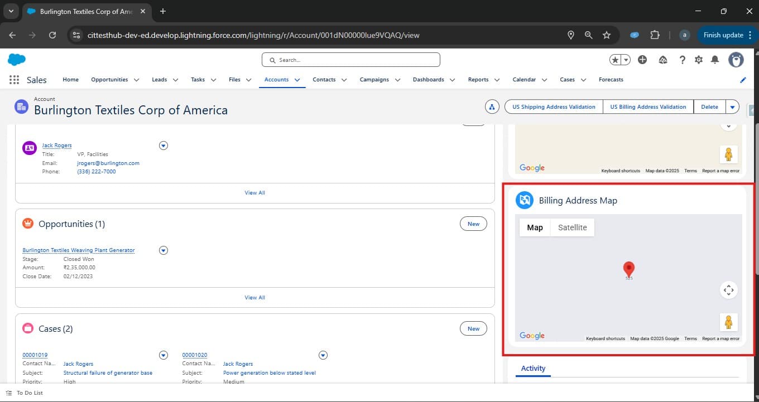The height and width of the screenshot is (402, 759).
Task: View the account hierarchy icon
Action: pos(492,107)
